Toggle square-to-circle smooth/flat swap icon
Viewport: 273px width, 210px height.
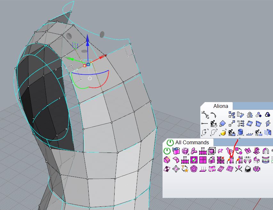tap(238, 151)
